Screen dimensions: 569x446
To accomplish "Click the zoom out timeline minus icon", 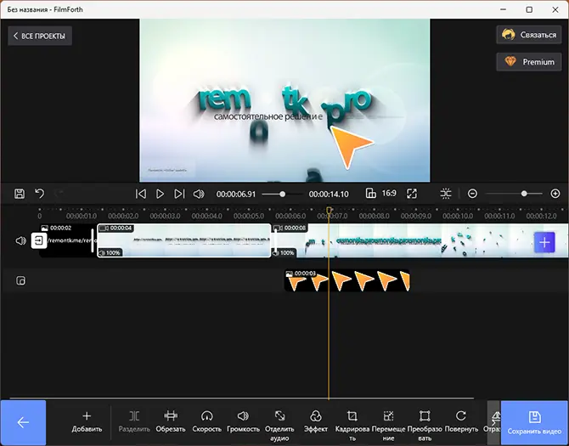I will pos(473,194).
